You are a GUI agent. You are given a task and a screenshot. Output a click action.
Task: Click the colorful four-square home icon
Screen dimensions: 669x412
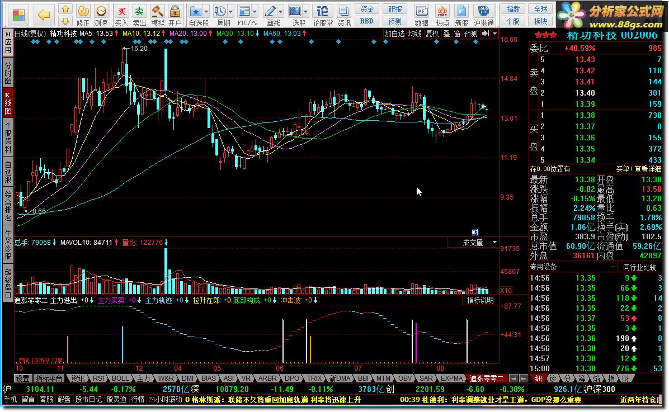click(18, 15)
